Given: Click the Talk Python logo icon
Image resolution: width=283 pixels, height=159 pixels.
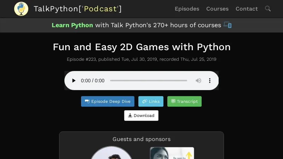Looking at the screenshot, I should pyautogui.click(x=21, y=9).
